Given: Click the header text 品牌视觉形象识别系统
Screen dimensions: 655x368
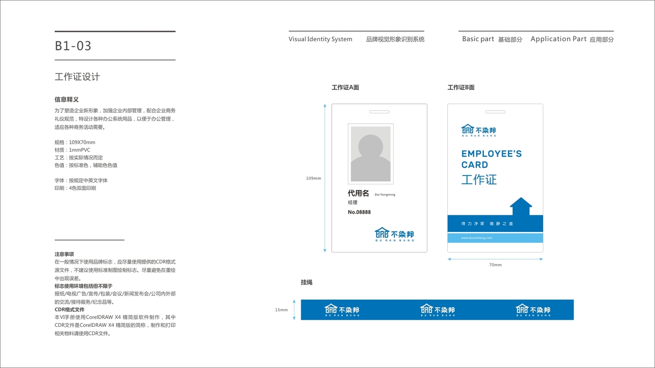Looking at the screenshot, I should [396, 39].
